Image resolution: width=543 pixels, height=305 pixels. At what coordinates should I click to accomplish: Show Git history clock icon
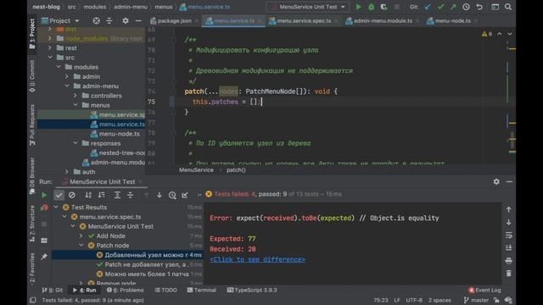466,7
